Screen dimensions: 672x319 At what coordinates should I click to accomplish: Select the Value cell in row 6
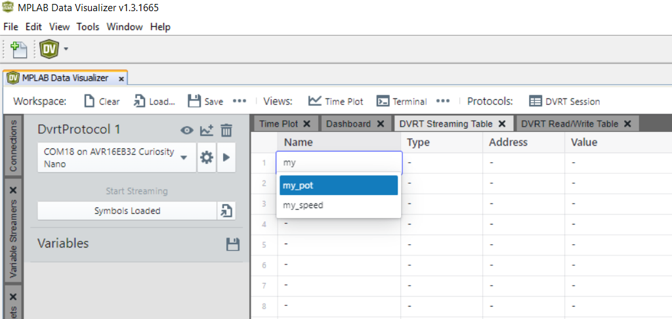[618, 265]
